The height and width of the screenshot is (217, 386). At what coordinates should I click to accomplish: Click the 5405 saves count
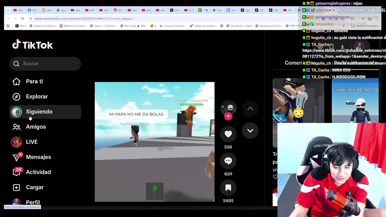point(228,201)
